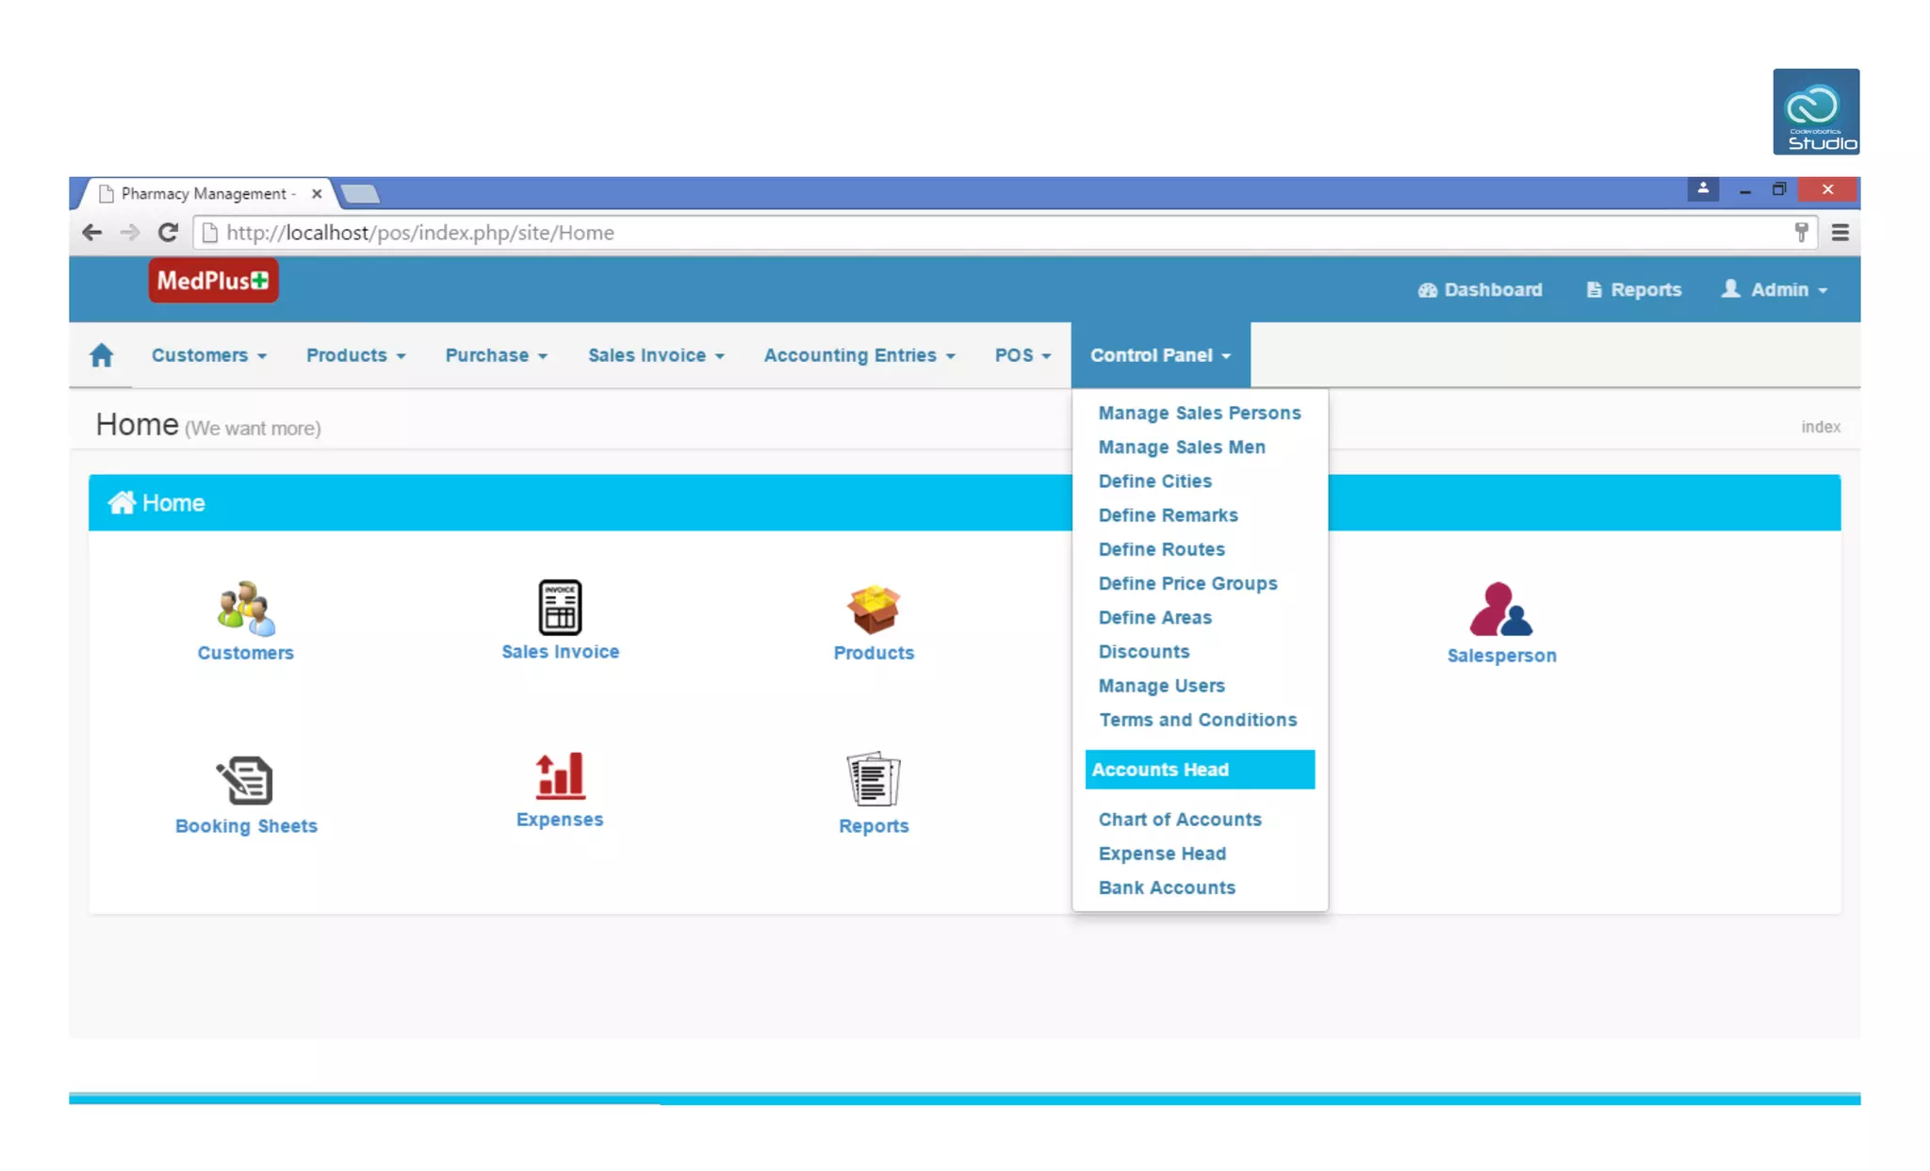
Task: Open the Salesperson icon
Action: pos(1501,610)
